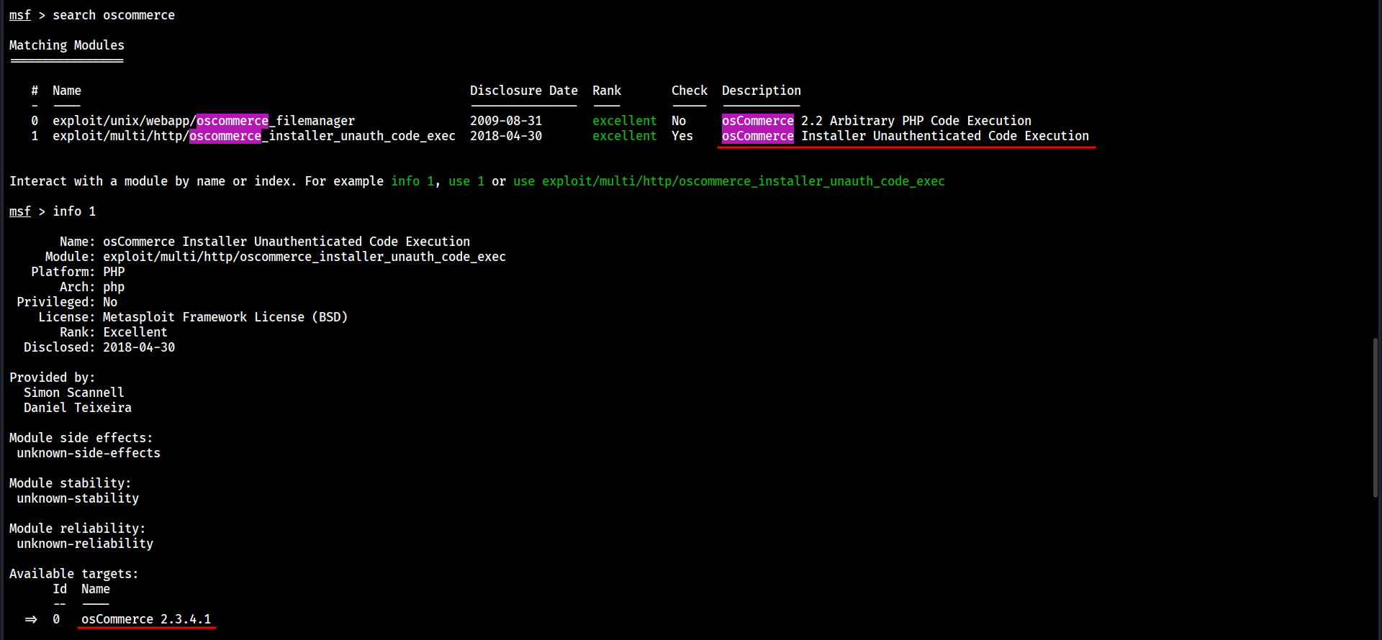The height and width of the screenshot is (640, 1382).
Task: Click the oscommerce_filemanager module path in row 0
Action: [203, 121]
